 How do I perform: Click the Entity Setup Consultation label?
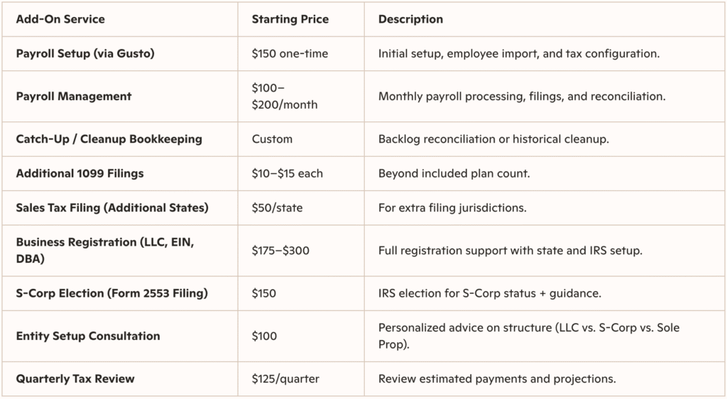88,336
